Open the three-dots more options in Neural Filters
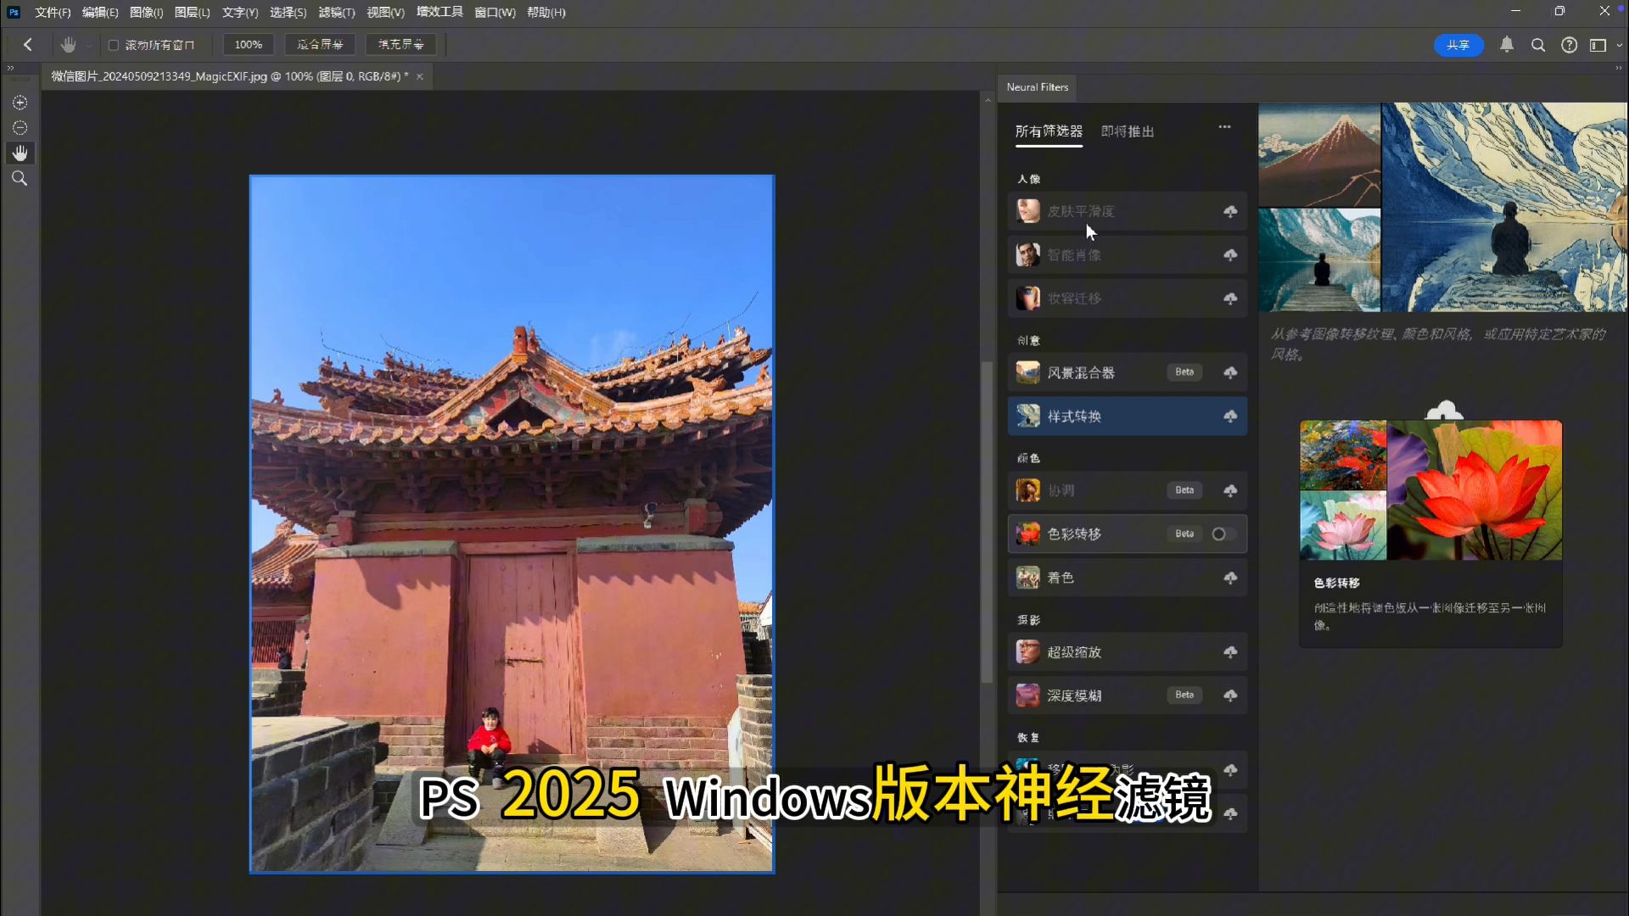Screen dimensions: 1629x916 [1224, 127]
